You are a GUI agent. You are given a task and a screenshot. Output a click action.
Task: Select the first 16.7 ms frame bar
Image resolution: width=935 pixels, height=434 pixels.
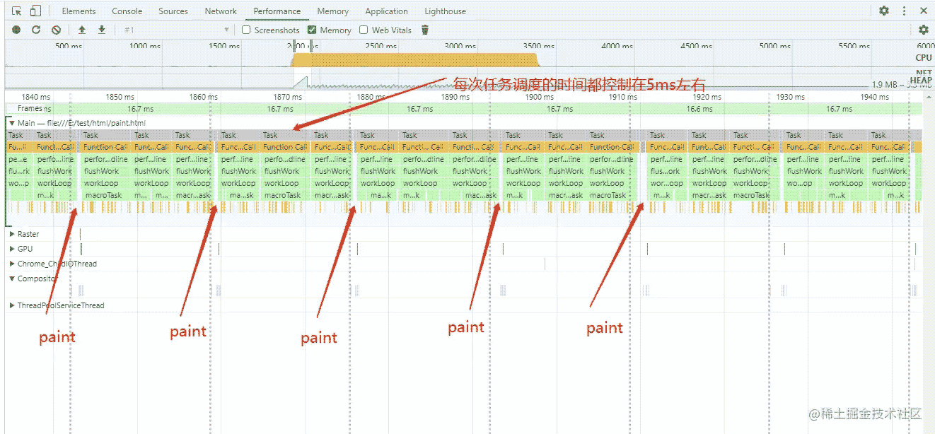pyautogui.click(x=140, y=109)
